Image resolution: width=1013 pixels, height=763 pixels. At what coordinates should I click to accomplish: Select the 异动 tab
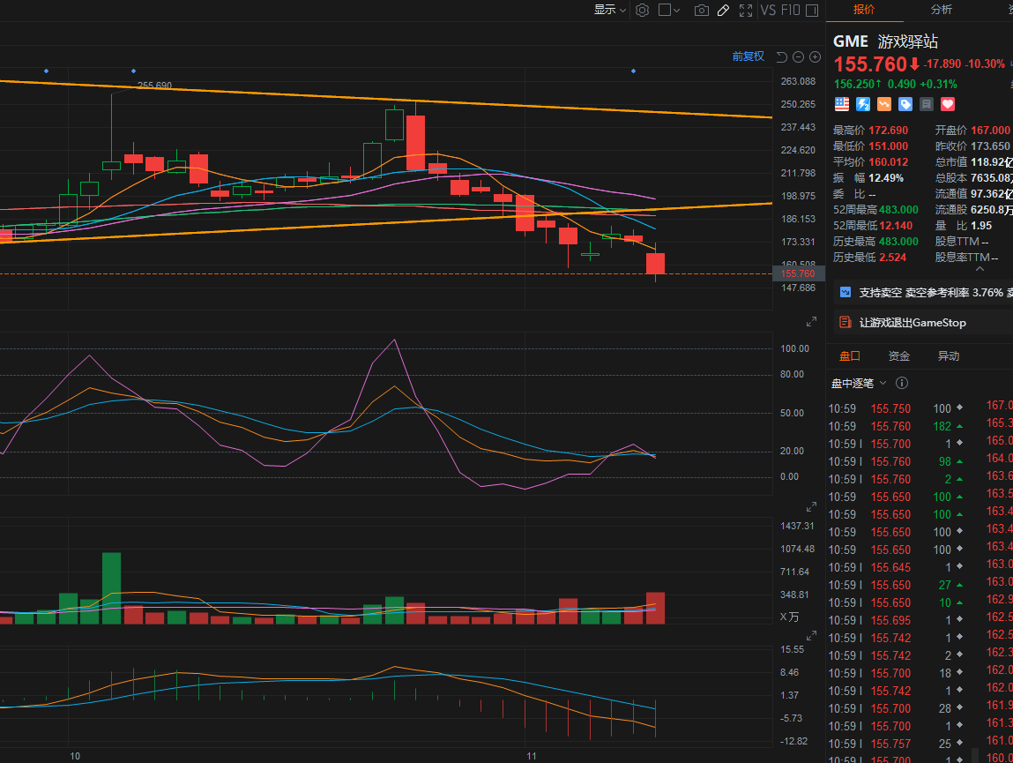pyautogui.click(x=949, y=355)
